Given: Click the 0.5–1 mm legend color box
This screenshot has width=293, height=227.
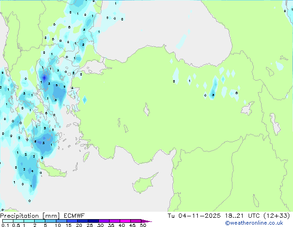Looking at the screenshot, I should coord(18,221).
